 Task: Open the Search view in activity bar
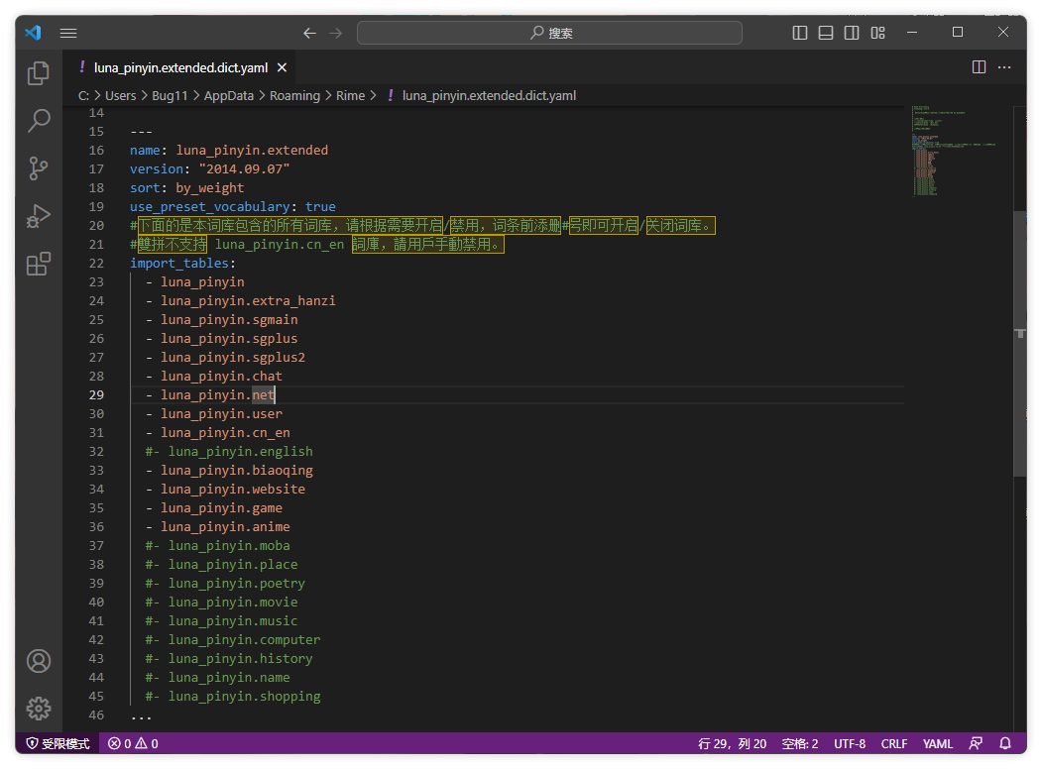(39, 121)
